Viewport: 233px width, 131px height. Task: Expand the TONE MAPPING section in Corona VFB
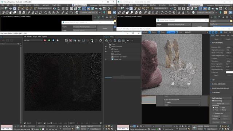point(217,43)
